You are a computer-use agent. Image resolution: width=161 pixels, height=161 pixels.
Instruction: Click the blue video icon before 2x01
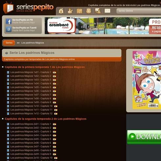8,124
